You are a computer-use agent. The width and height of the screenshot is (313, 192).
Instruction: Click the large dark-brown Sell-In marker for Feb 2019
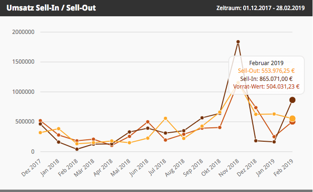click(292, 100)
